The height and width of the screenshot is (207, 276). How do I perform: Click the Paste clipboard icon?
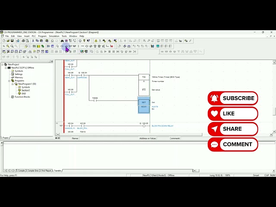coord(41,41)
